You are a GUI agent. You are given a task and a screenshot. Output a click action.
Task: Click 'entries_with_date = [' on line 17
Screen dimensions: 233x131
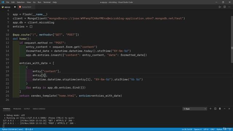tap(37, 63)
